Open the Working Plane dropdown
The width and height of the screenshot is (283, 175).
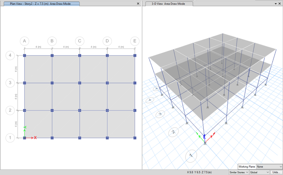[x=269, y=167]
